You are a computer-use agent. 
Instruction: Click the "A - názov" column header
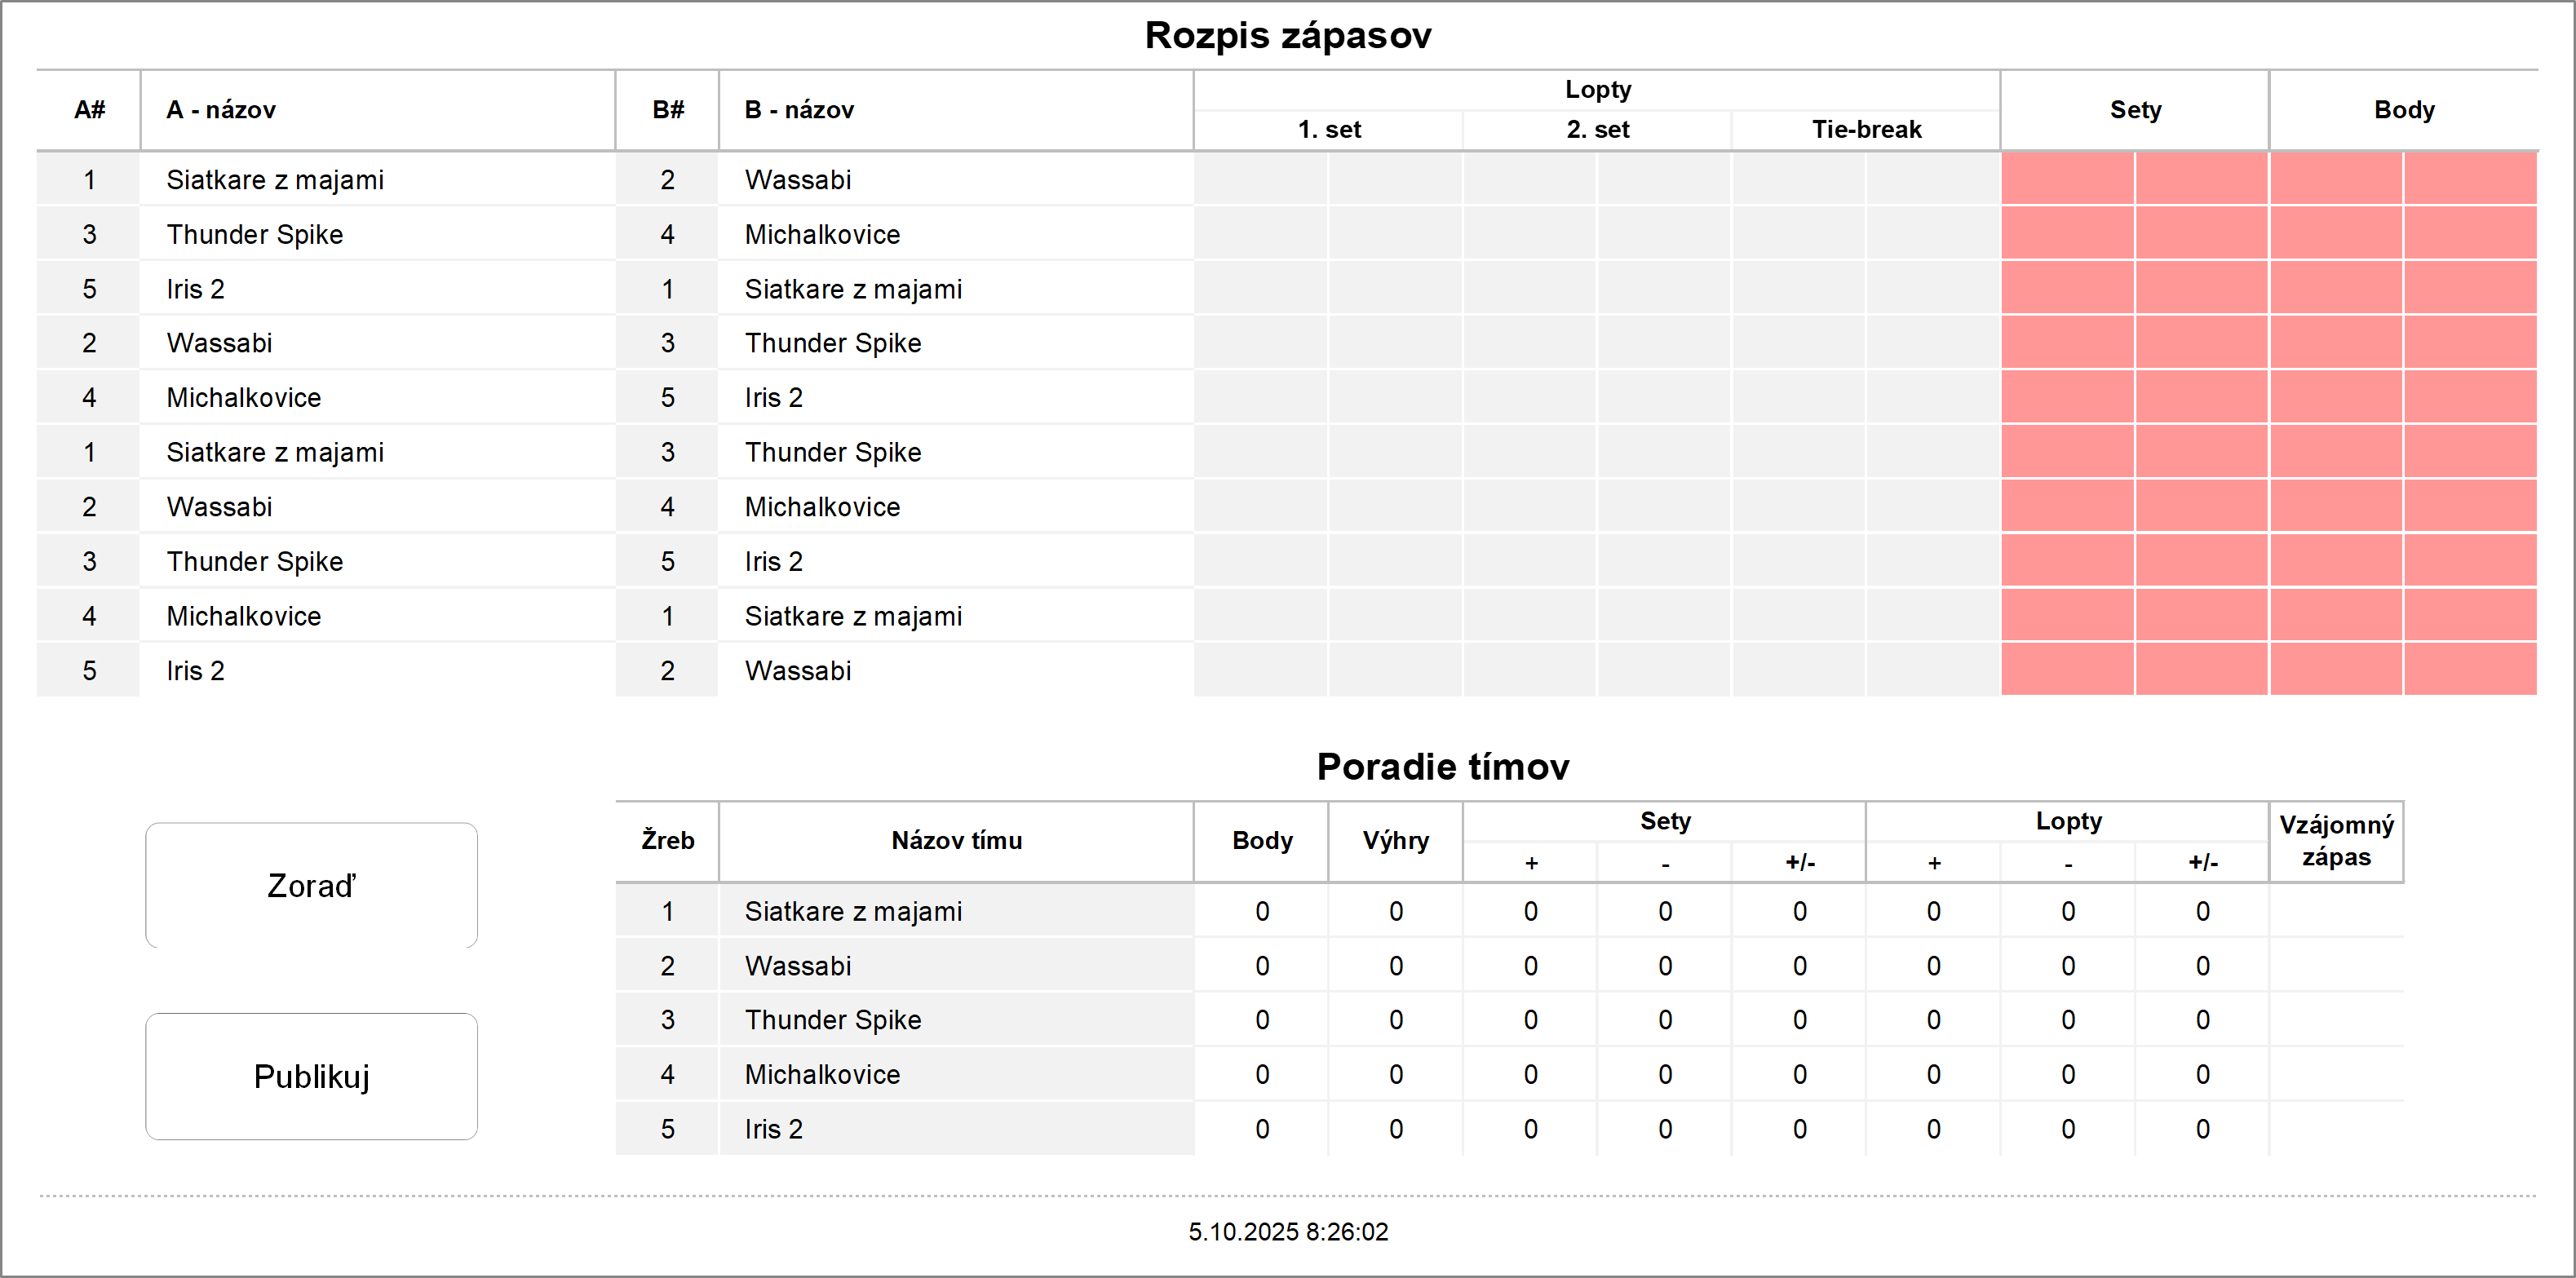pyautogui.click(x=221, y=110)
